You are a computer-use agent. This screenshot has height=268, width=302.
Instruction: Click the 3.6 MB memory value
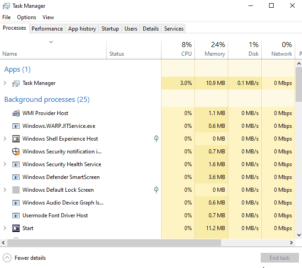[217, 177]
